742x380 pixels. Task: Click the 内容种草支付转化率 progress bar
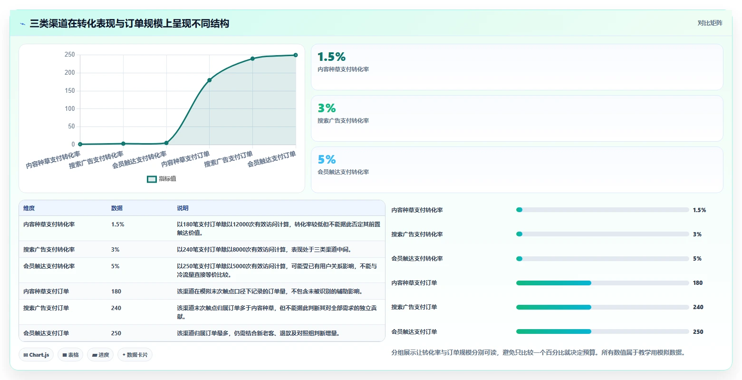tap(602, 210)
